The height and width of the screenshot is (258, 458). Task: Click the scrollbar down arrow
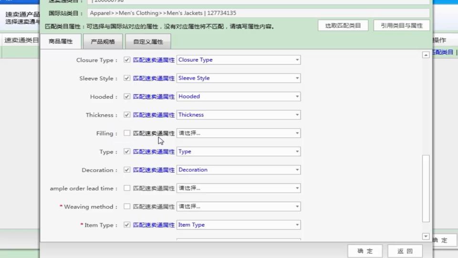pos(426,236)
